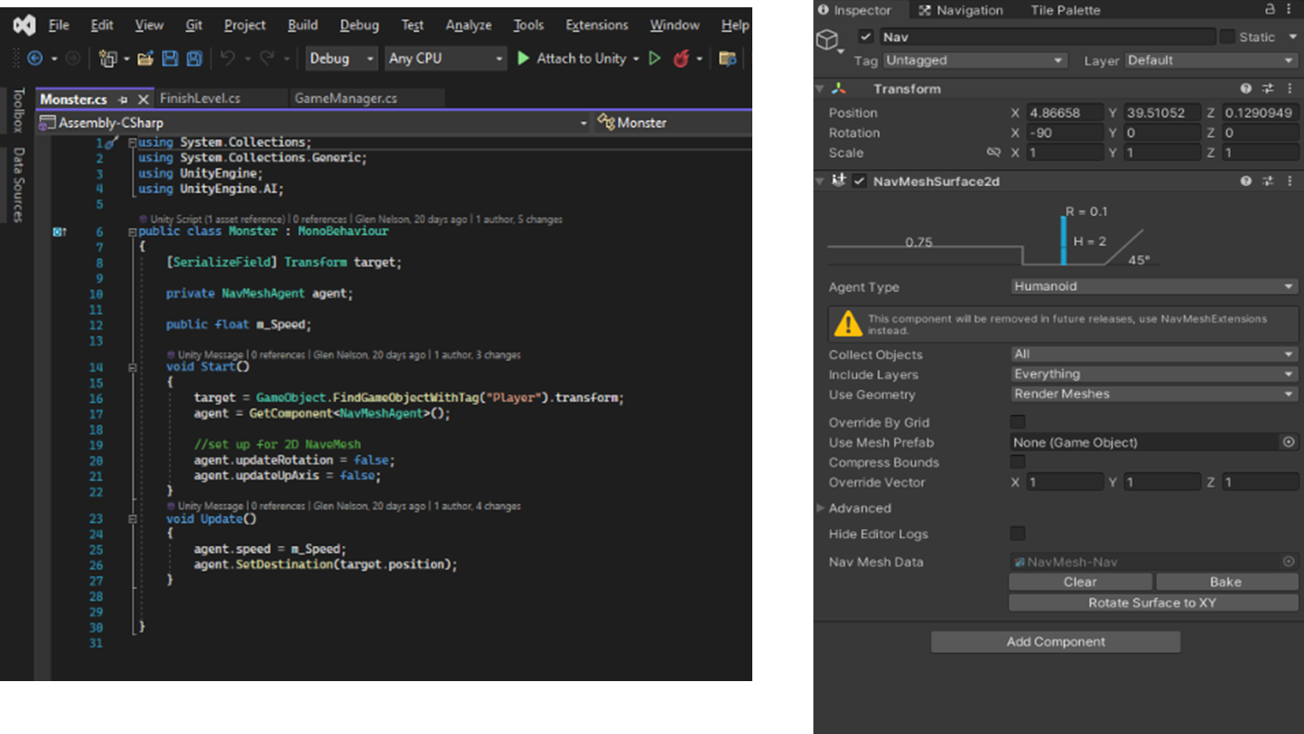Open the Debug configuration dropdown
Viewport: 1304px width, 734px height.
342,58
